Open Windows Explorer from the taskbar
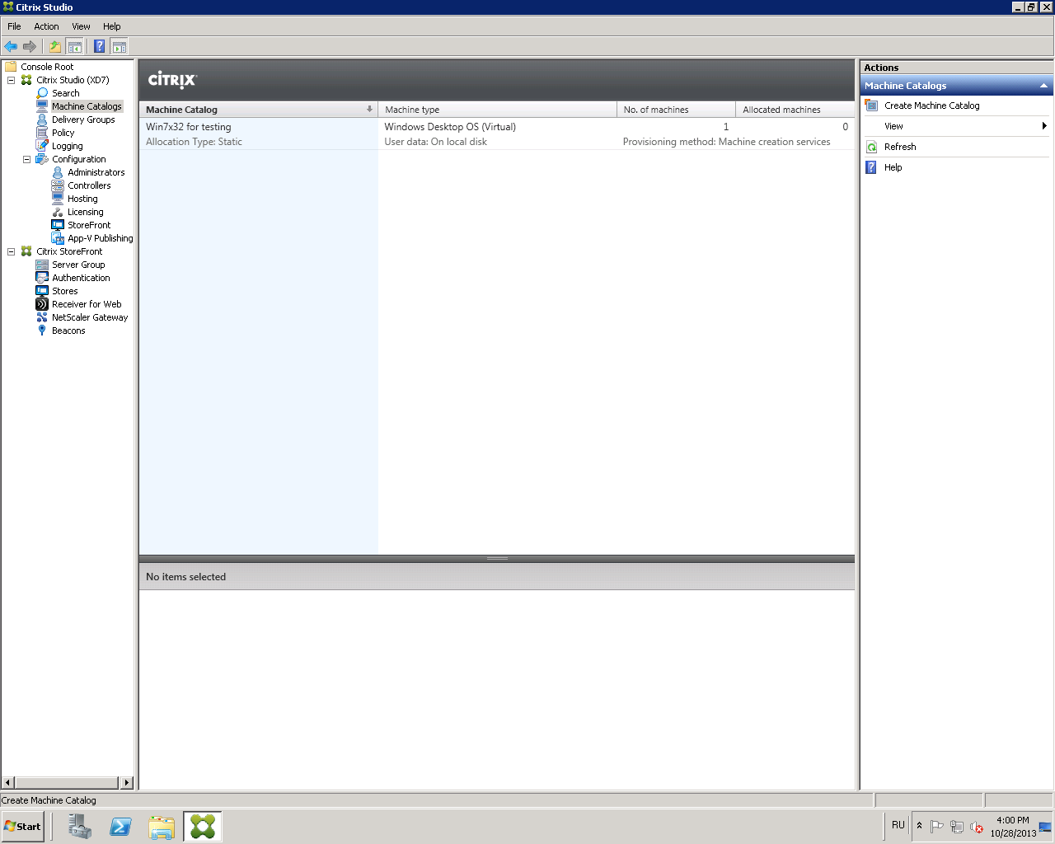The height and width of the screenshot is (844, 1055). 162,827
